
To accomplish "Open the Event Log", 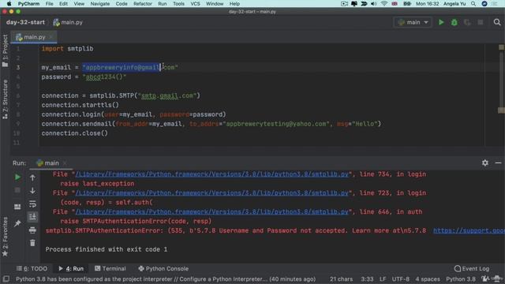I will click(x=472, y=268).
